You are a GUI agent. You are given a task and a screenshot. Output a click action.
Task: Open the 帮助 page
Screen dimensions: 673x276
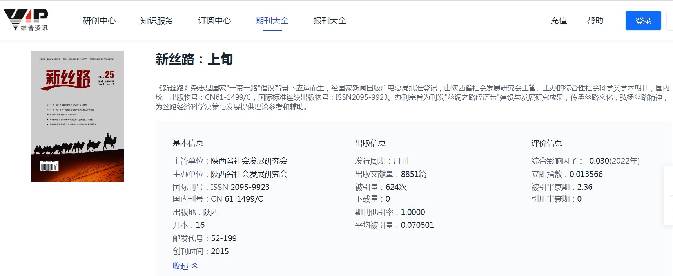(595, 21)
